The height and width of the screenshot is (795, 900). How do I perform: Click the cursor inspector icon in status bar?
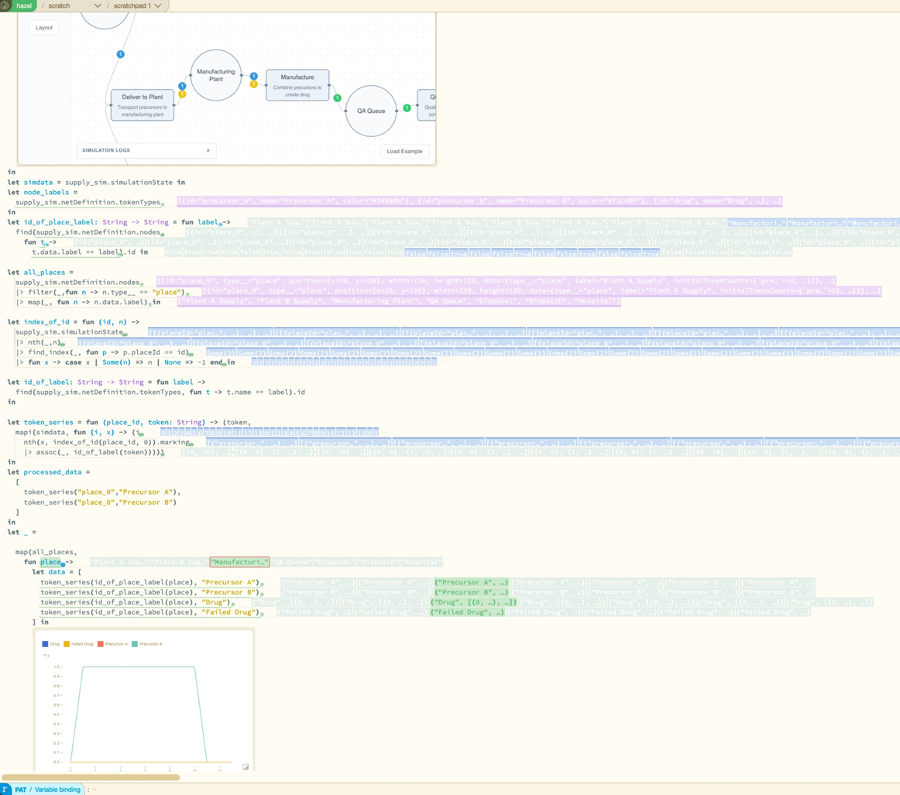click(x=5, y=789)
